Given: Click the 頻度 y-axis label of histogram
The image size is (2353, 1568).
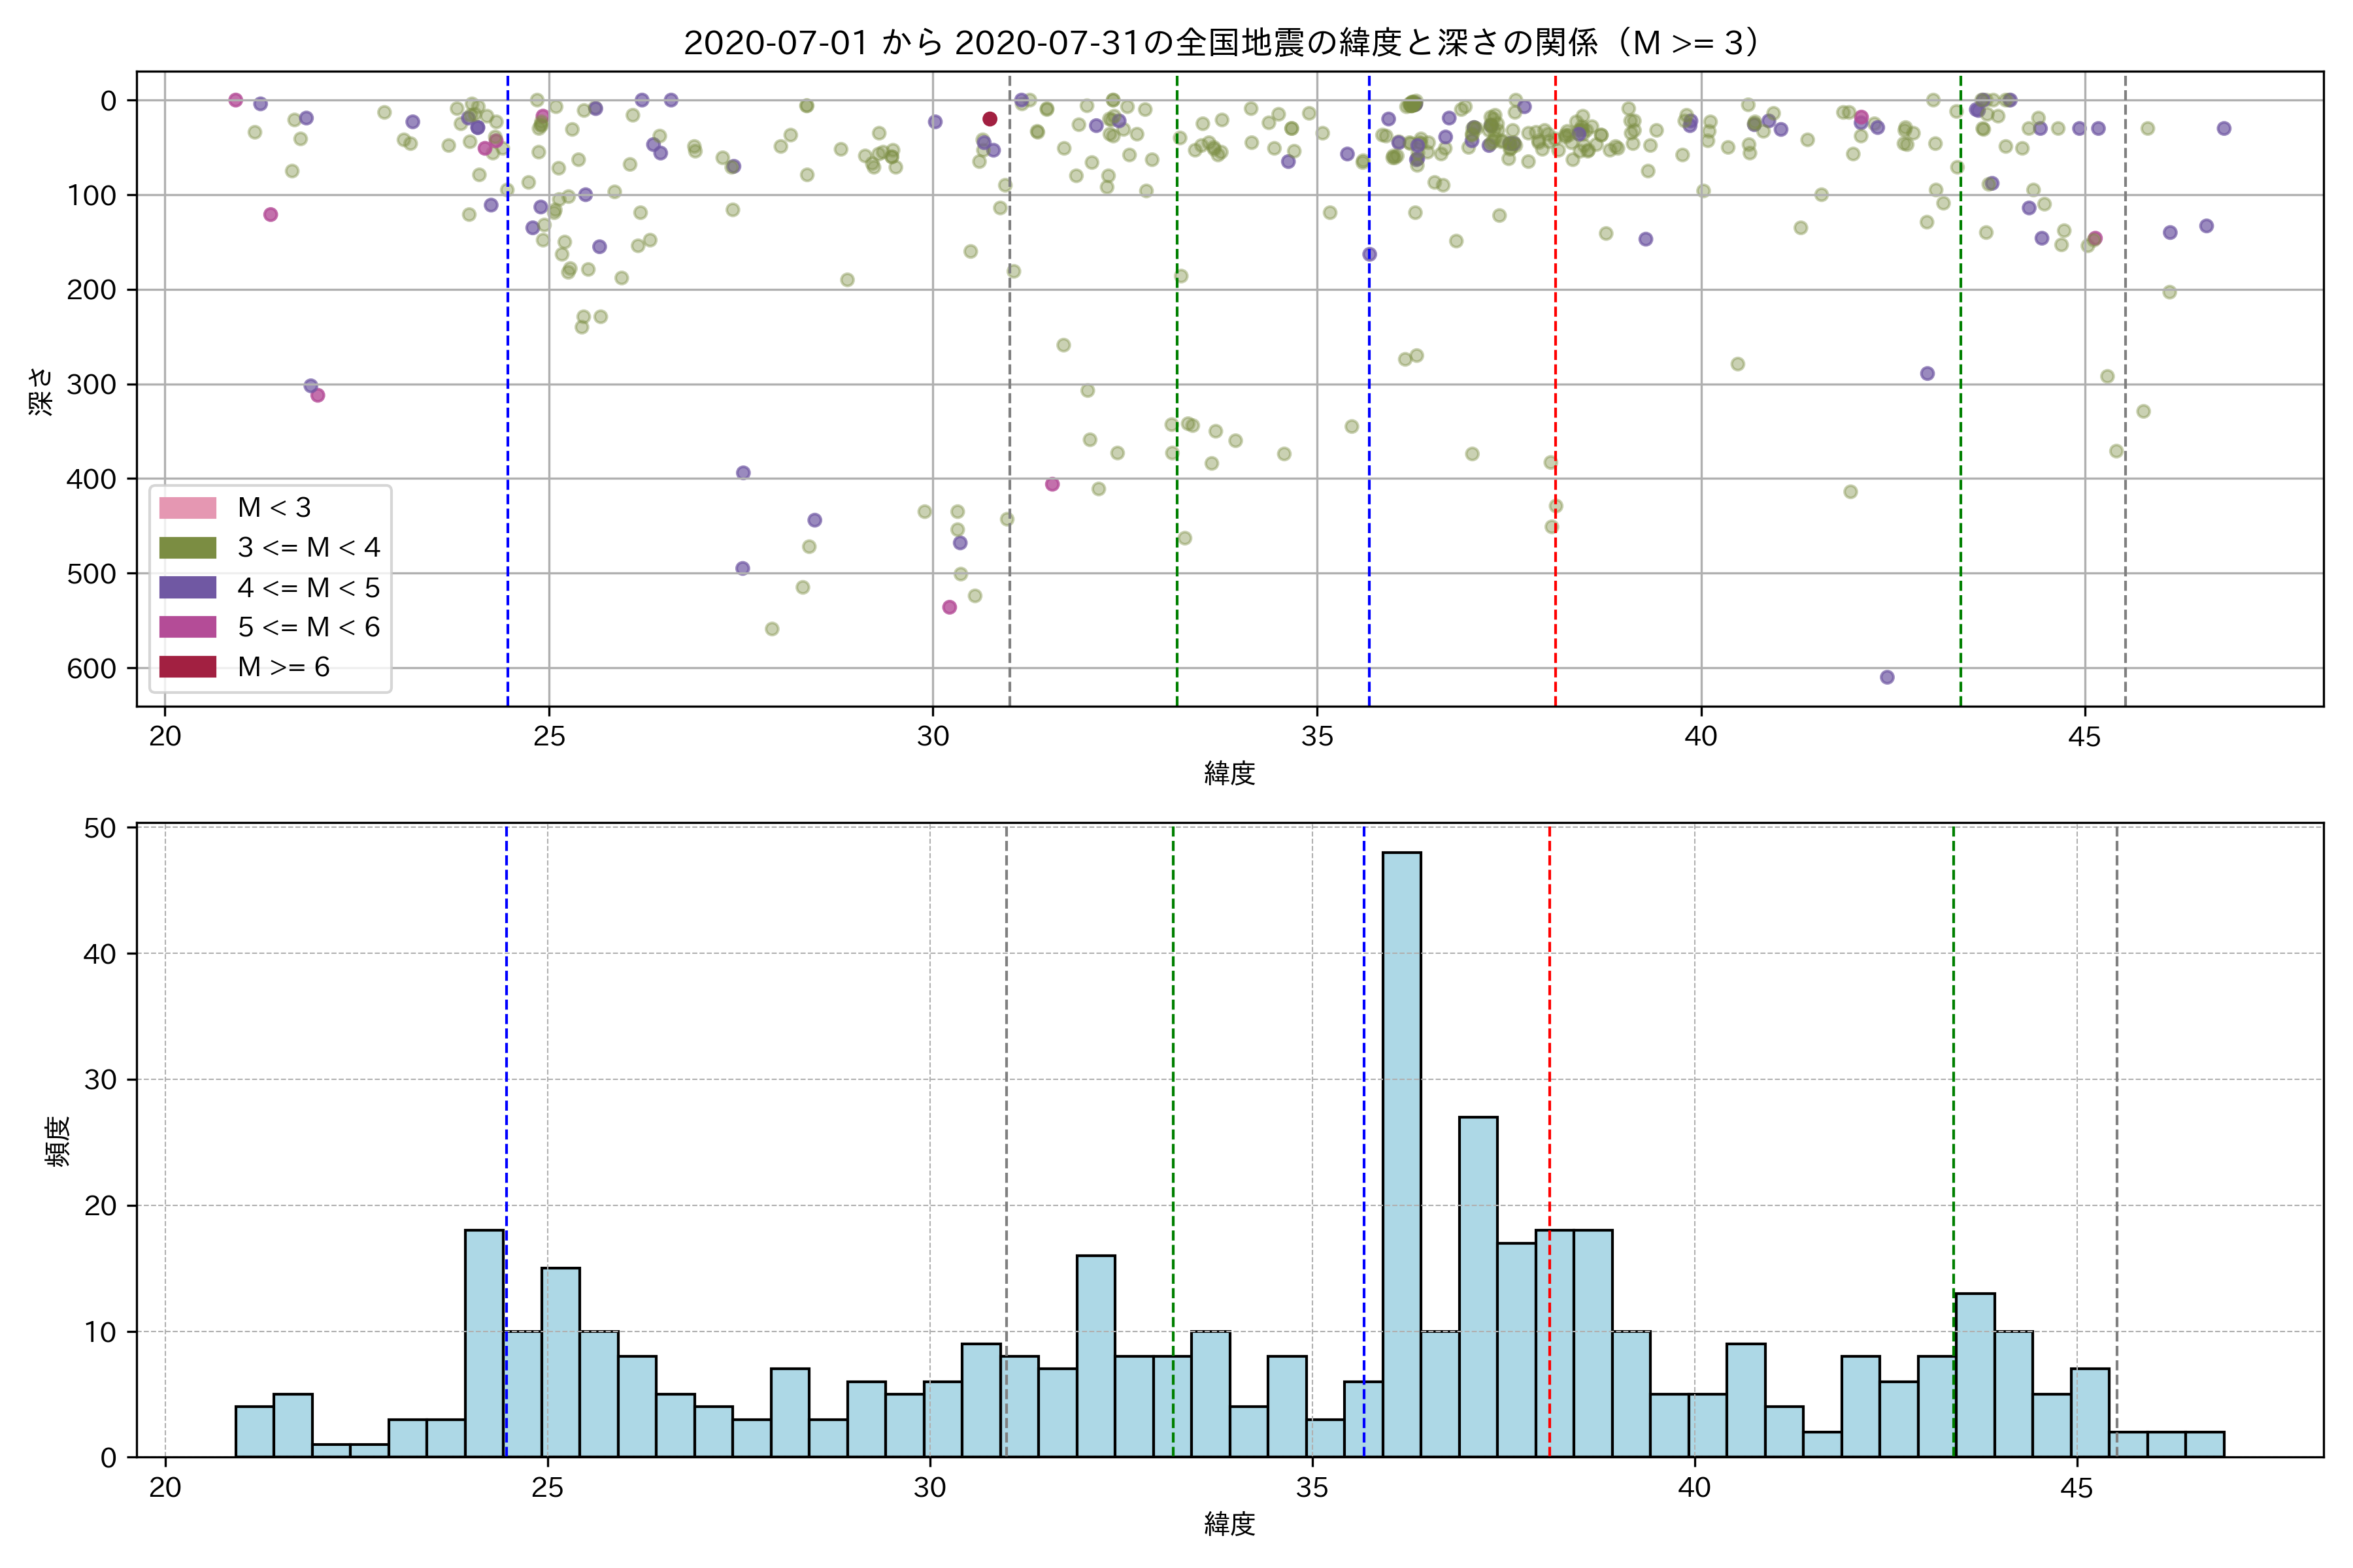Looking at the screenshot, I should pyautogui.click(x=58, y=1141).
